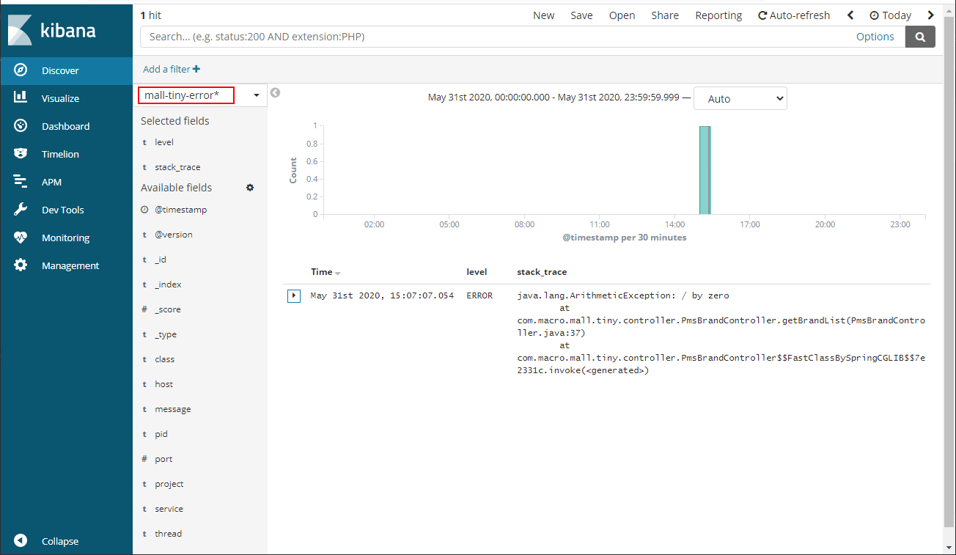
Task: Open Dev Tools wrench icon
Action: (21, 210)
